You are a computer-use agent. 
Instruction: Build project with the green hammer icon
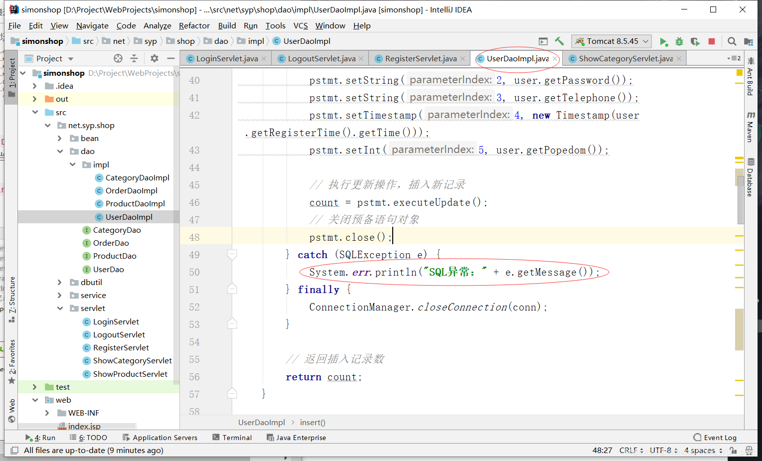point(559,41)
